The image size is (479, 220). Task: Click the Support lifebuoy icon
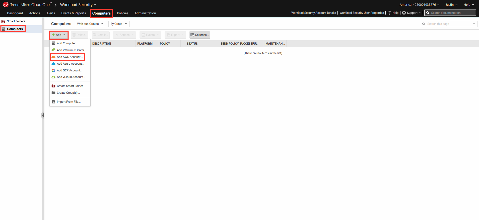[x=404, y=13]
